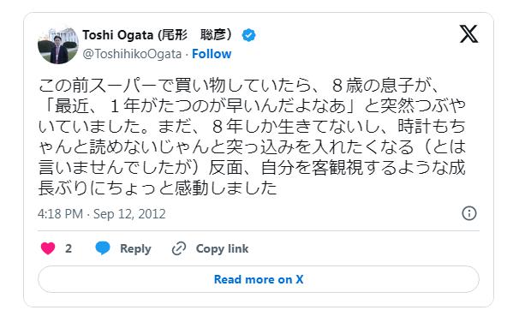Click the blue speech bubble reply icon

[103, 248]
